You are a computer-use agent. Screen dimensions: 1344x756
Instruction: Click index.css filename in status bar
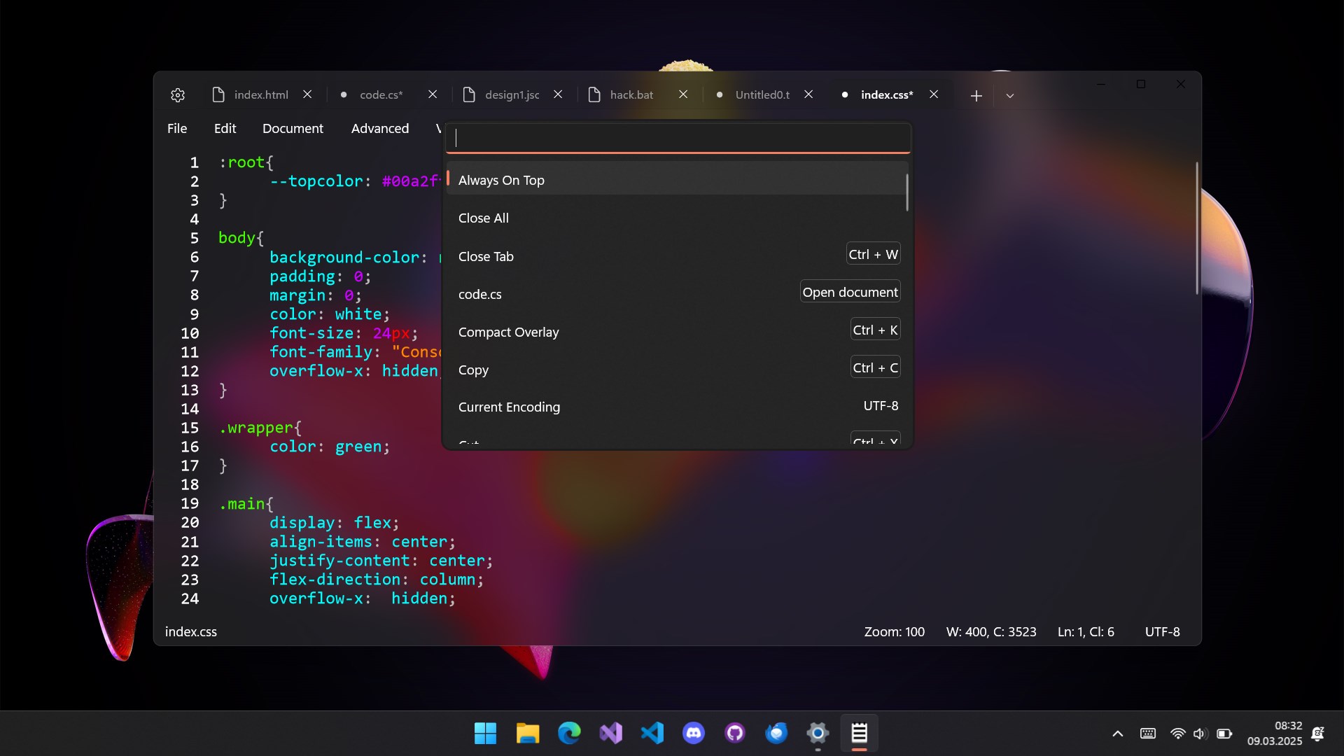pyautogui.click(x=191, y=631)
